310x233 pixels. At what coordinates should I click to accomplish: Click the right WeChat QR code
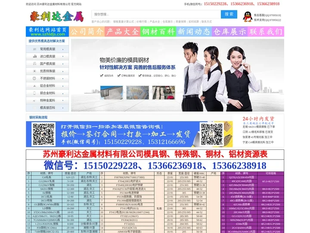[x=211, y=134]
